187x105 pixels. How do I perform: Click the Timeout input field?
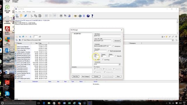click(x=104, y=56)
